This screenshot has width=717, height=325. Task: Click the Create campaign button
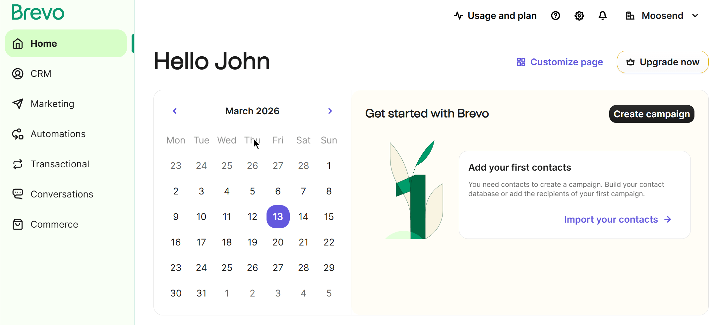651,114
